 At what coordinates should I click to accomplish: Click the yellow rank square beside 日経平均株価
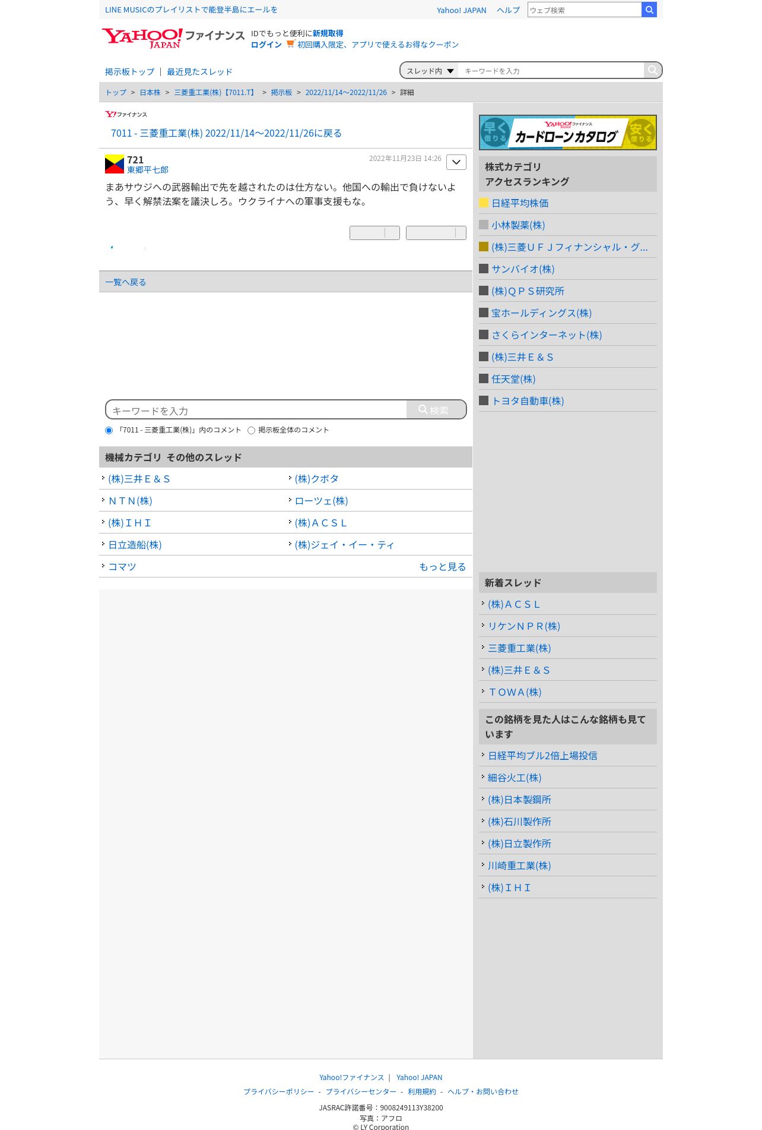tap(484, 203)
